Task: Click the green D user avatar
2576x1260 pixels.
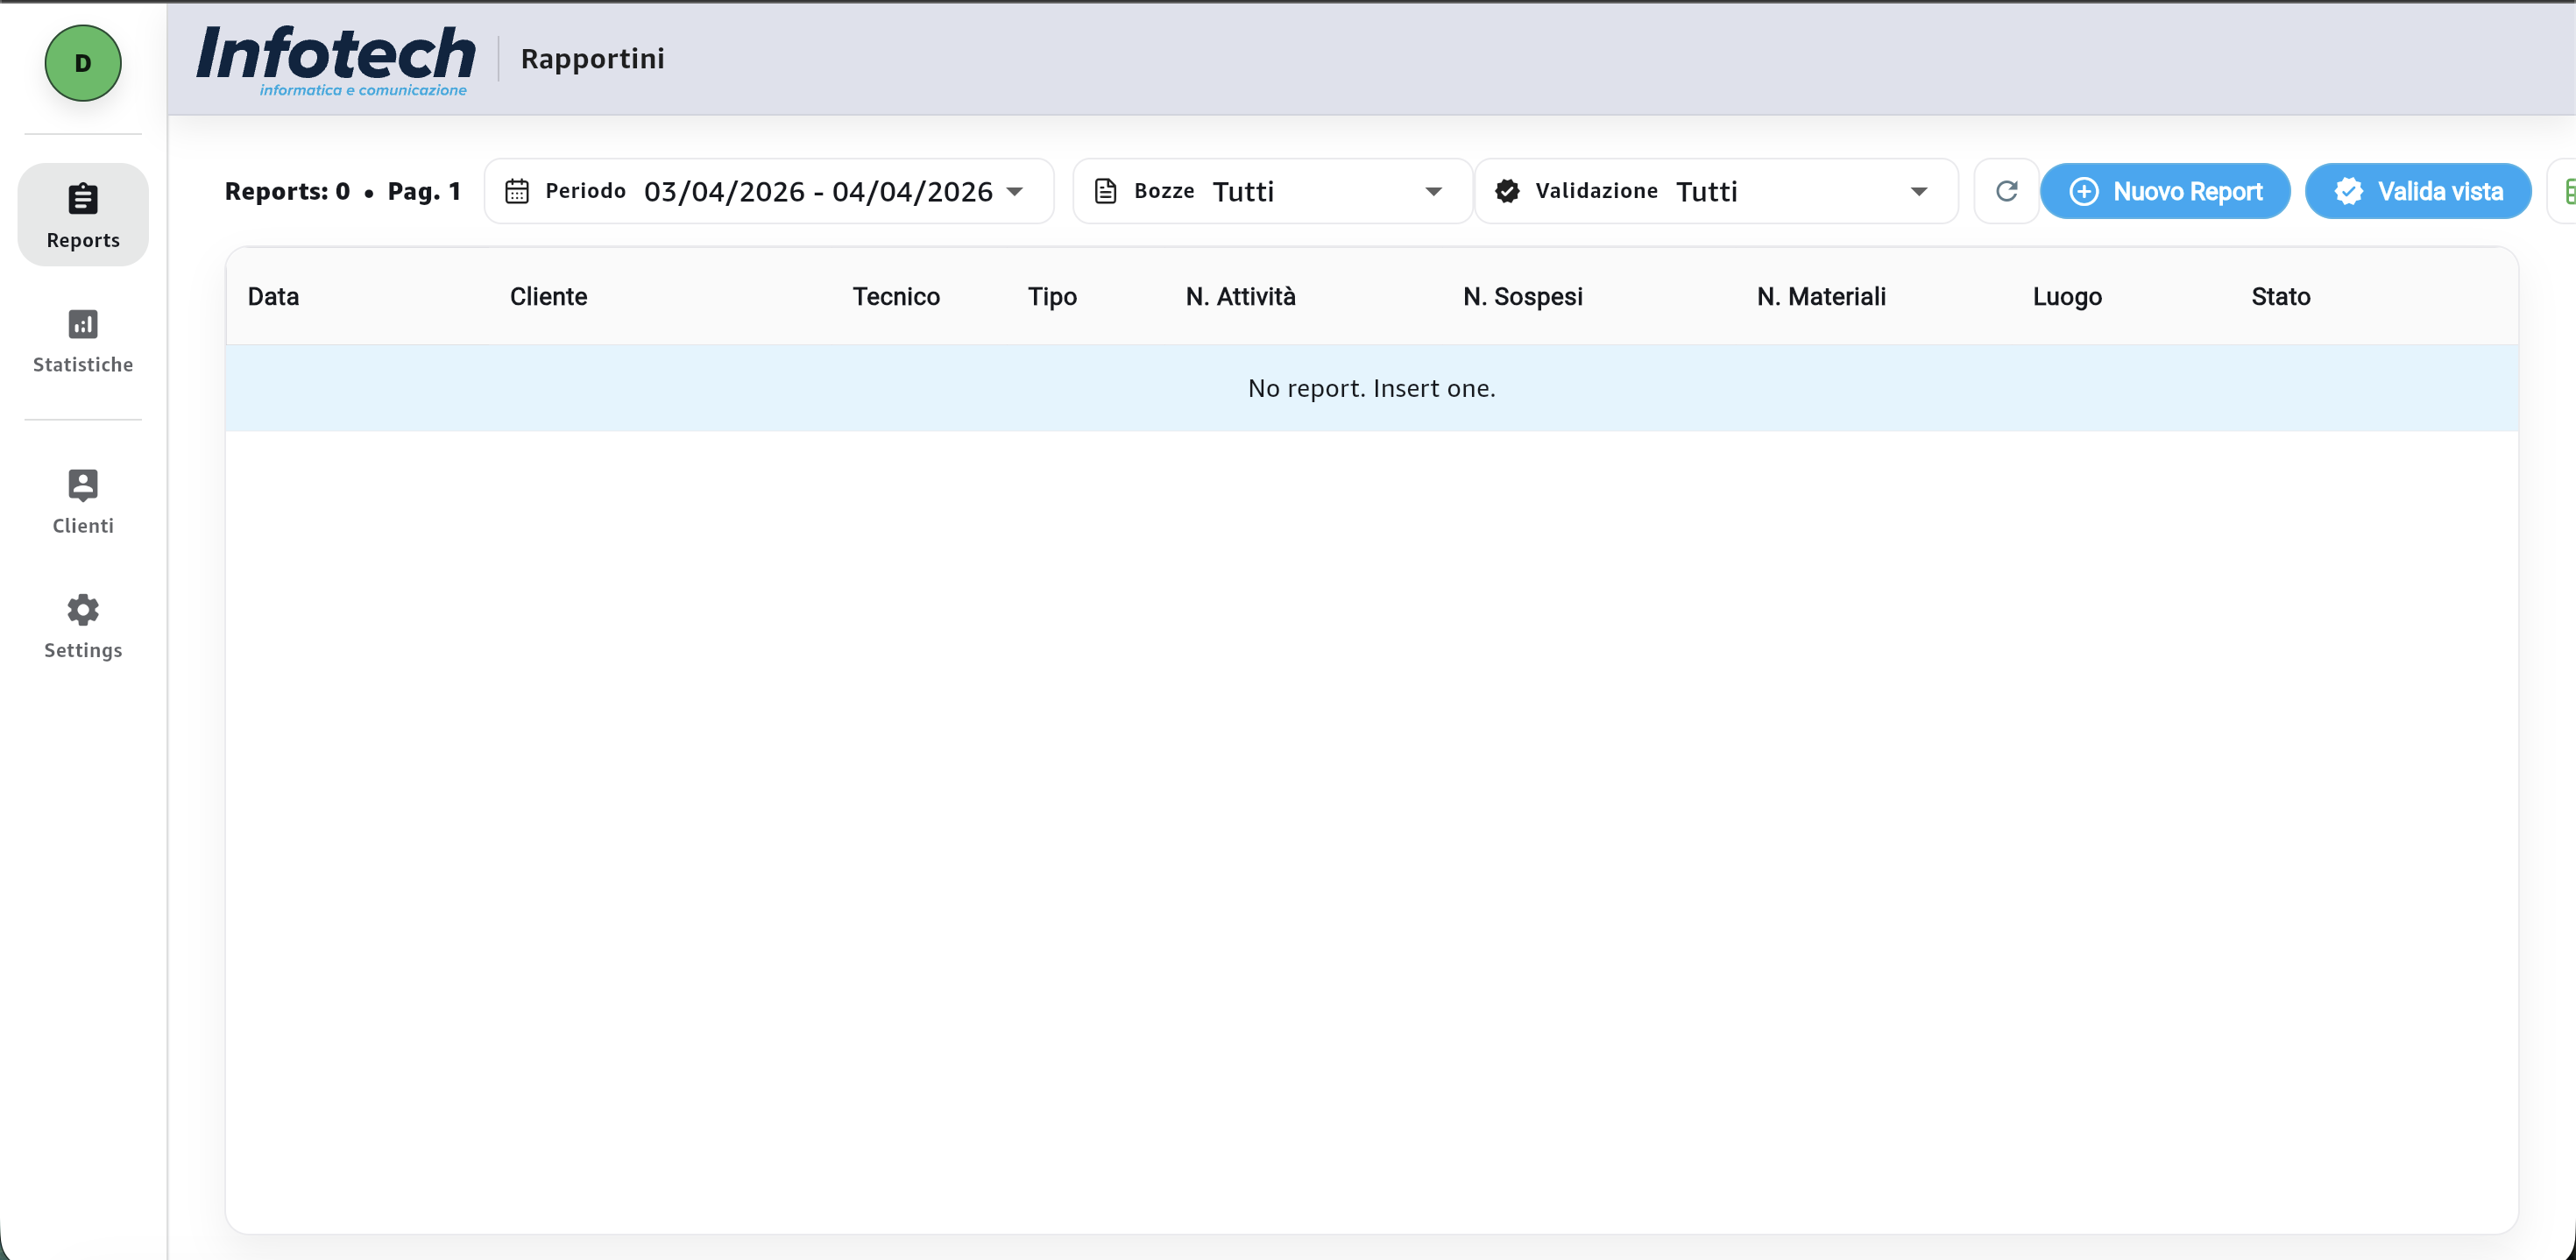Action: click(83, 63)
